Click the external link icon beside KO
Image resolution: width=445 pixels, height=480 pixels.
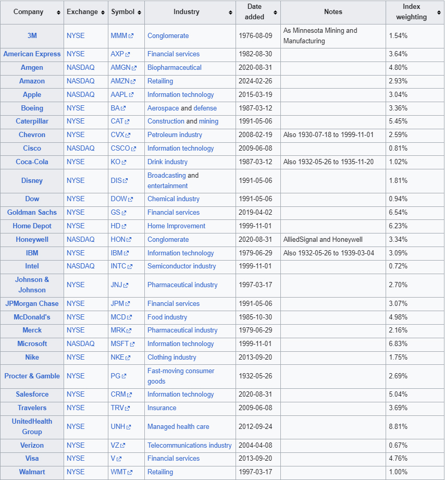click(x=124, y=162)
